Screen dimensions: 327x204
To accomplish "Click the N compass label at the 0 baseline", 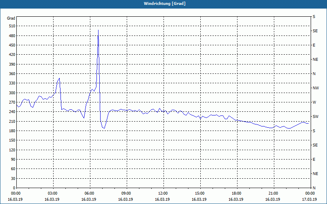I will pos(314,188).
